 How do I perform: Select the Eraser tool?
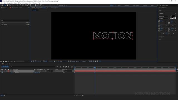(38, 5)
